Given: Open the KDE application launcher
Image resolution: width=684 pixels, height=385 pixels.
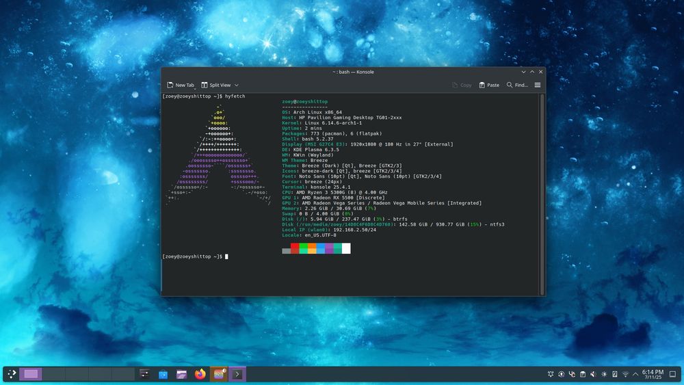Looking at the screenshot, I should pyautogui.click(x=12, y=373).
